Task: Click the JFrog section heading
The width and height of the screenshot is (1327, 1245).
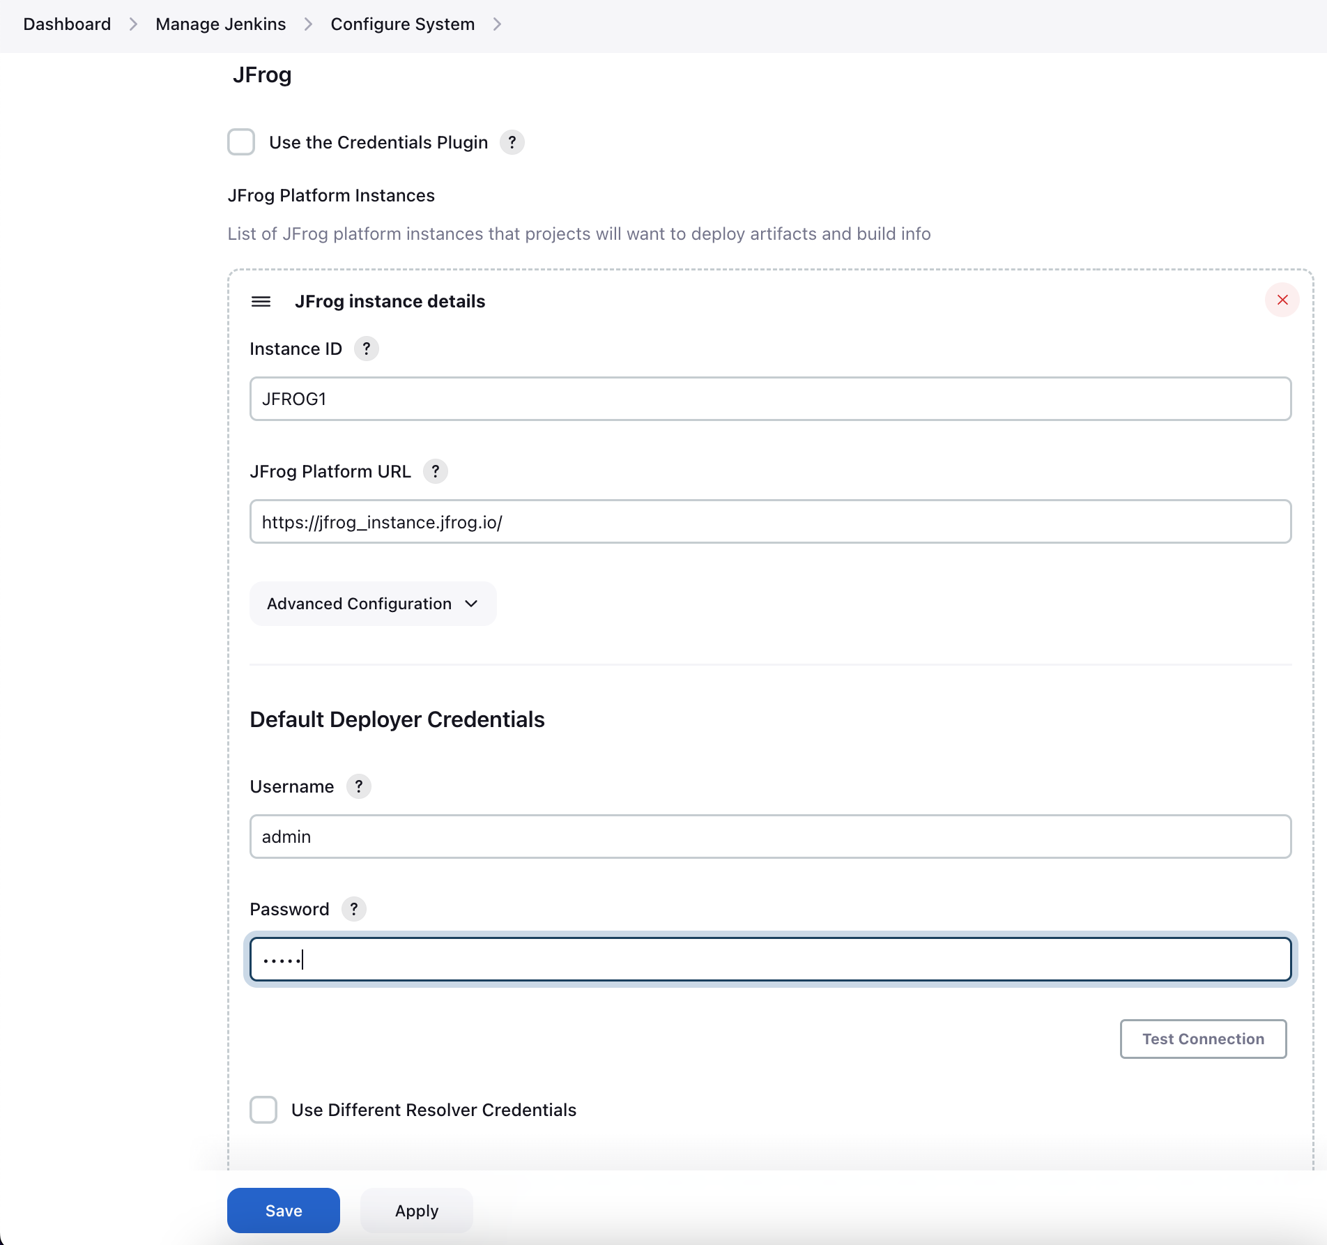Action: pyautogui.click(x=262, y=75)
